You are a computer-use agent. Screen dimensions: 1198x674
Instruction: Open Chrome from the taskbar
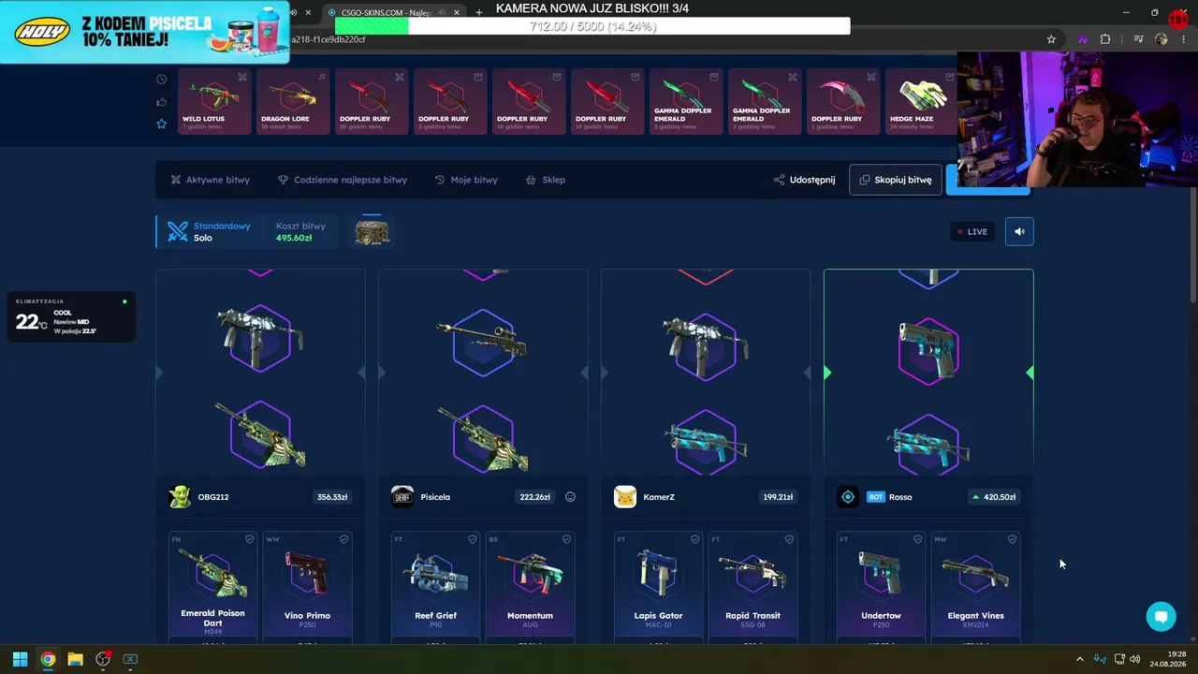coord(48,659)
